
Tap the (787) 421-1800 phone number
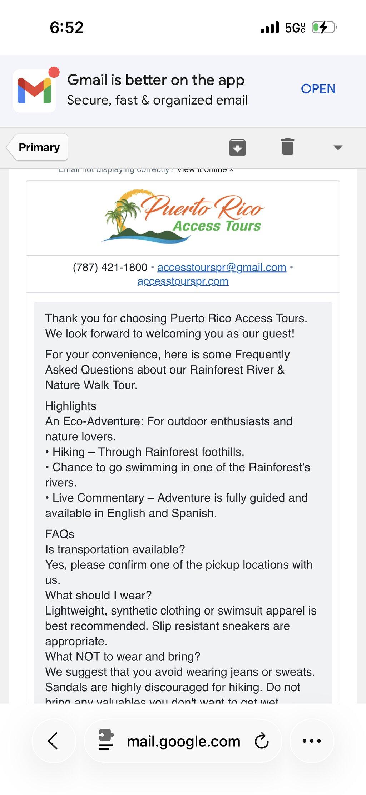[x=110, y=267]
